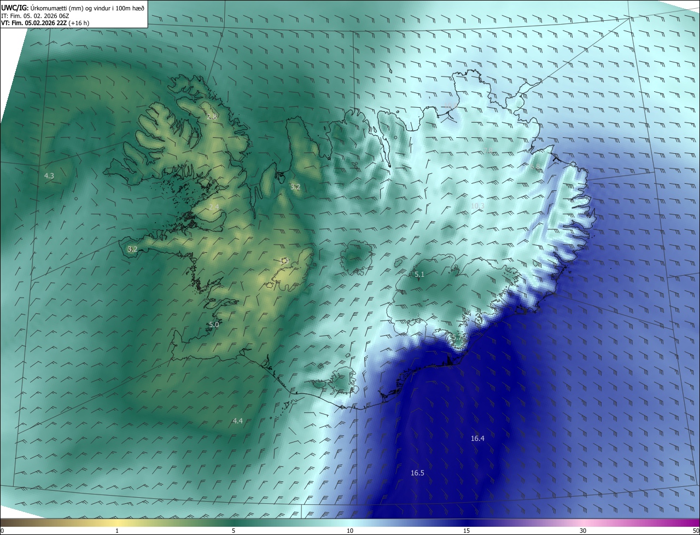This screenshot has width=700, height=535.
Task: Click the 7.8 value label on the map
Action: click(x=487, y=151)
